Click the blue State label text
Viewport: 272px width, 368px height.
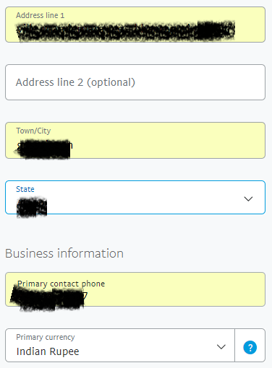pyautogui.click(x=25, y=189)
